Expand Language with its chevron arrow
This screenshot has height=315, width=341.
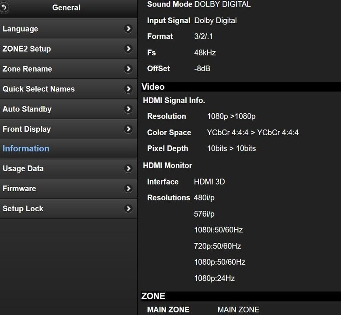coord(128,28)
